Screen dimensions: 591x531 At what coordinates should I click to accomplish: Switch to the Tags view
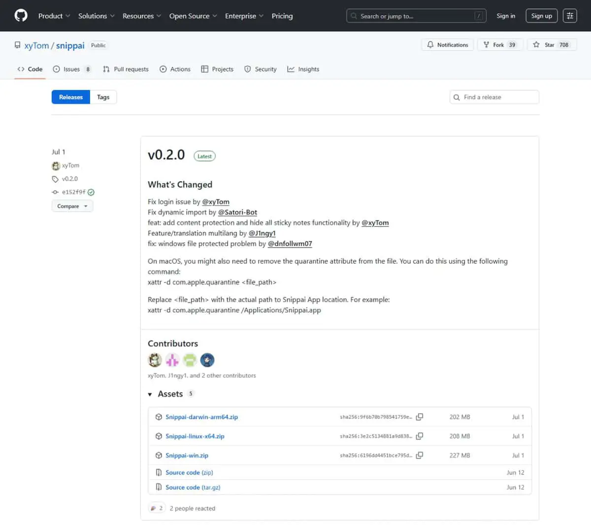click(x=103, y=97)
